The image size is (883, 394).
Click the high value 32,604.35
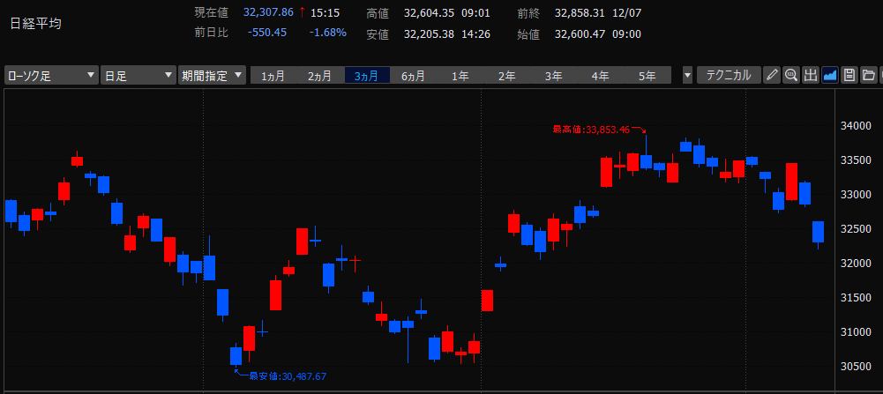[430, 12]
